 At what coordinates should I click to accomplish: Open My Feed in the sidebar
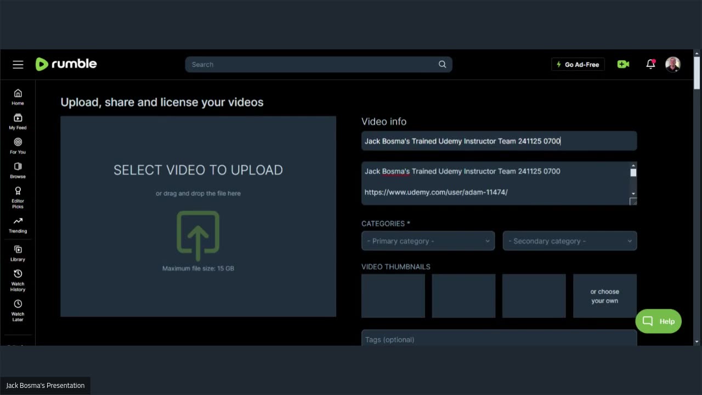point(18,122)
